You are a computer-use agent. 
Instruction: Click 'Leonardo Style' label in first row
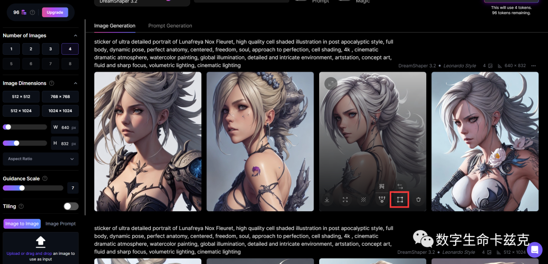[460, 65]
